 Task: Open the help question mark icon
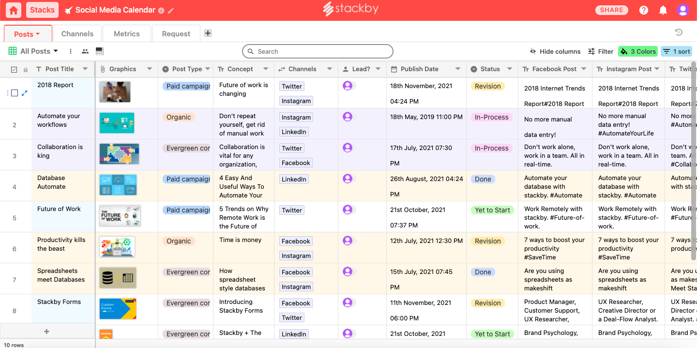tap(644, 10)
